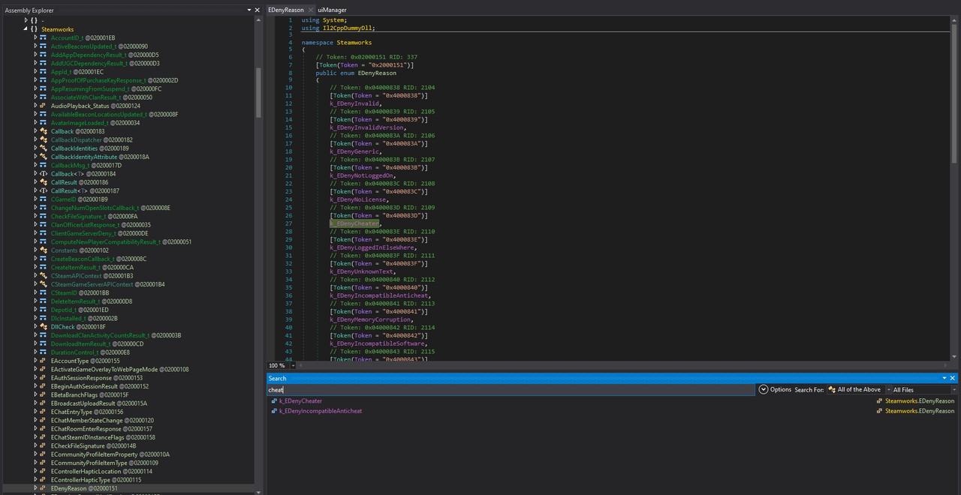Open Assembly Explorer panel options arrow

tap(249, 10)
